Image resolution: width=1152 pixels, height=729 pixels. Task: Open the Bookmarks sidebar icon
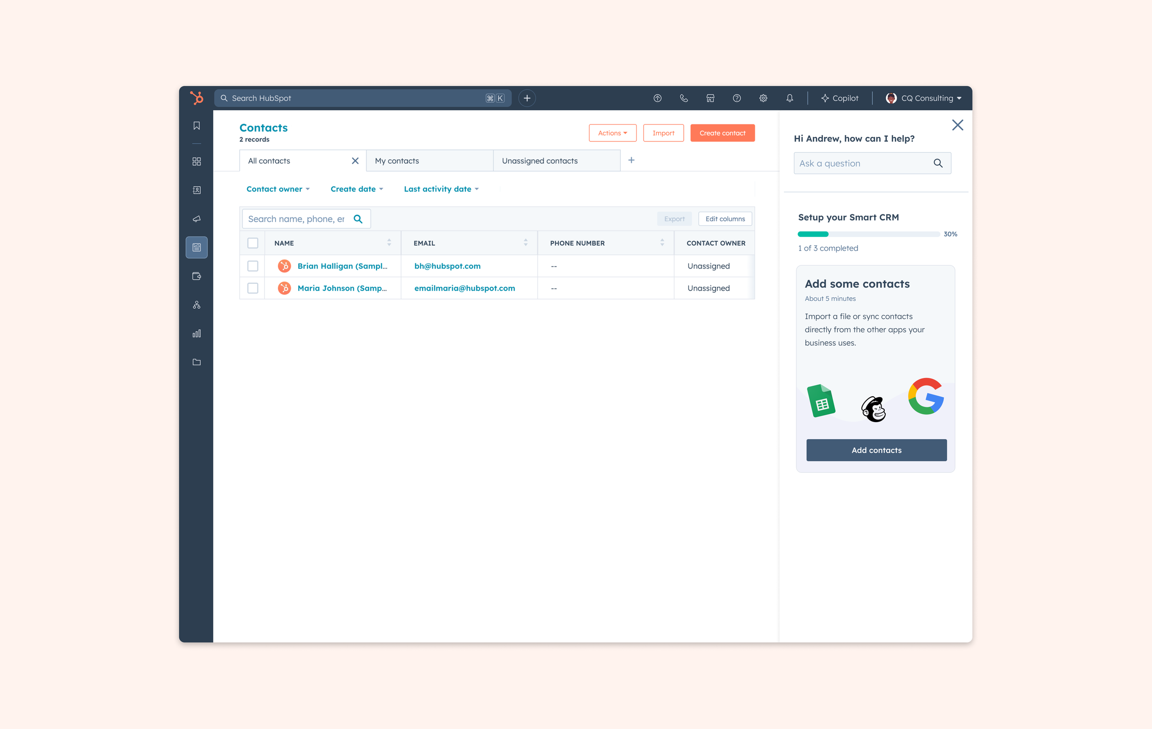[197, 125]
